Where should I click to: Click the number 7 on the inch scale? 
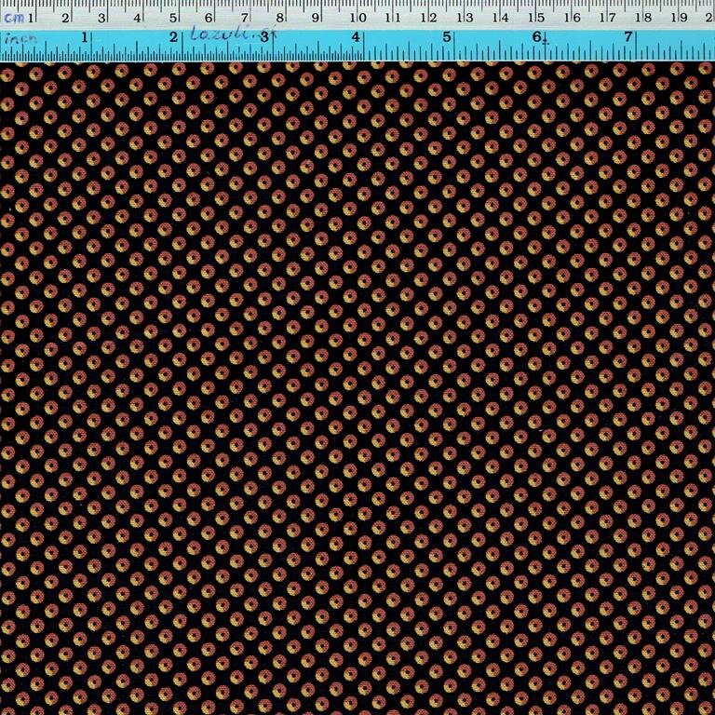(x=628, y=36)
